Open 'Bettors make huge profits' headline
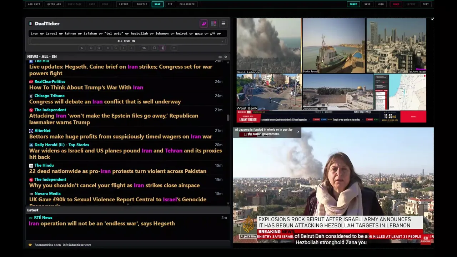The image size is (457, 257). tap(121, 137)
